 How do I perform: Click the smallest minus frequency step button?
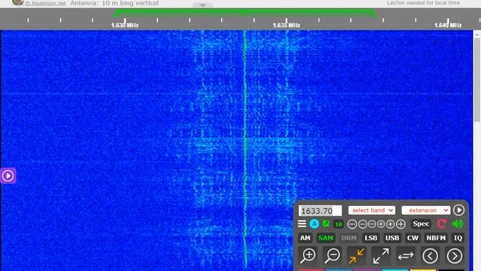pos(372,224)
